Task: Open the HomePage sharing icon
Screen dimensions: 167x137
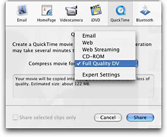Action: click(47, 11)
